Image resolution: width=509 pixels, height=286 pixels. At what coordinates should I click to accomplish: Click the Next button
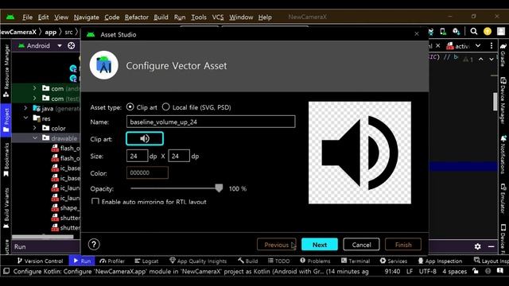pos(320,245)
